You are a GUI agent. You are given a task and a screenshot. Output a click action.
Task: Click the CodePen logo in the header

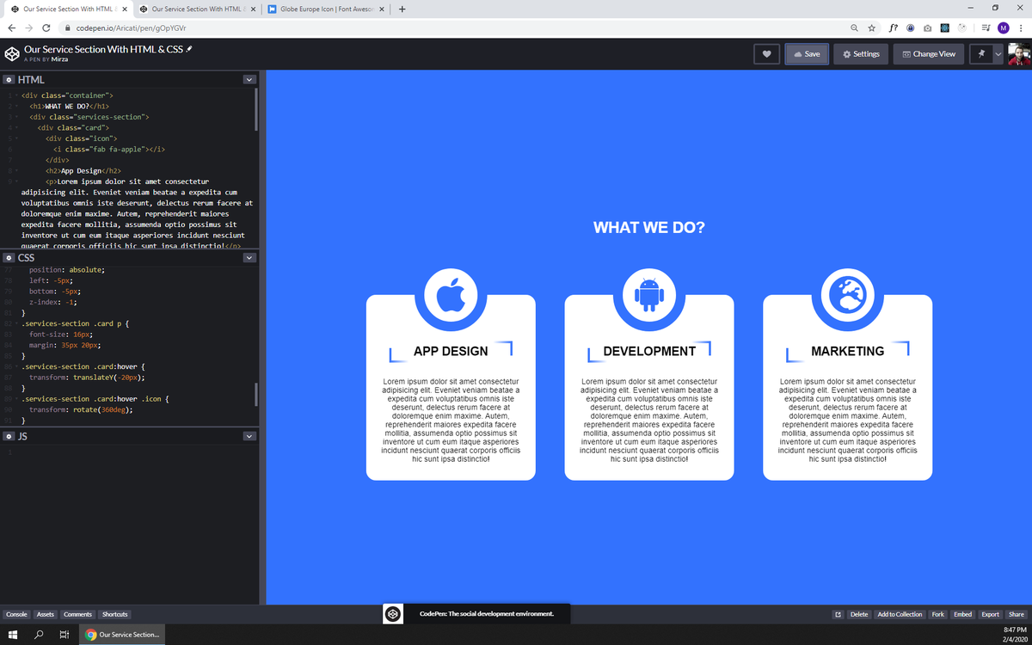[12, 53]
